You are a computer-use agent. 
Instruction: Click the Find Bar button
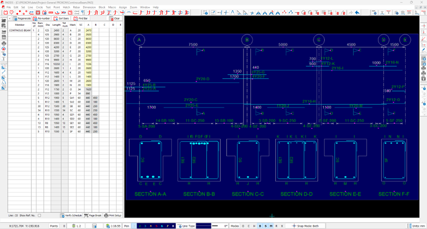(x=81, y=19)
